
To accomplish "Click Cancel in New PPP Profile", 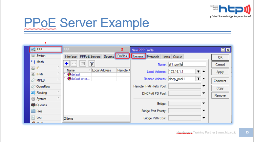I will 220,65.
